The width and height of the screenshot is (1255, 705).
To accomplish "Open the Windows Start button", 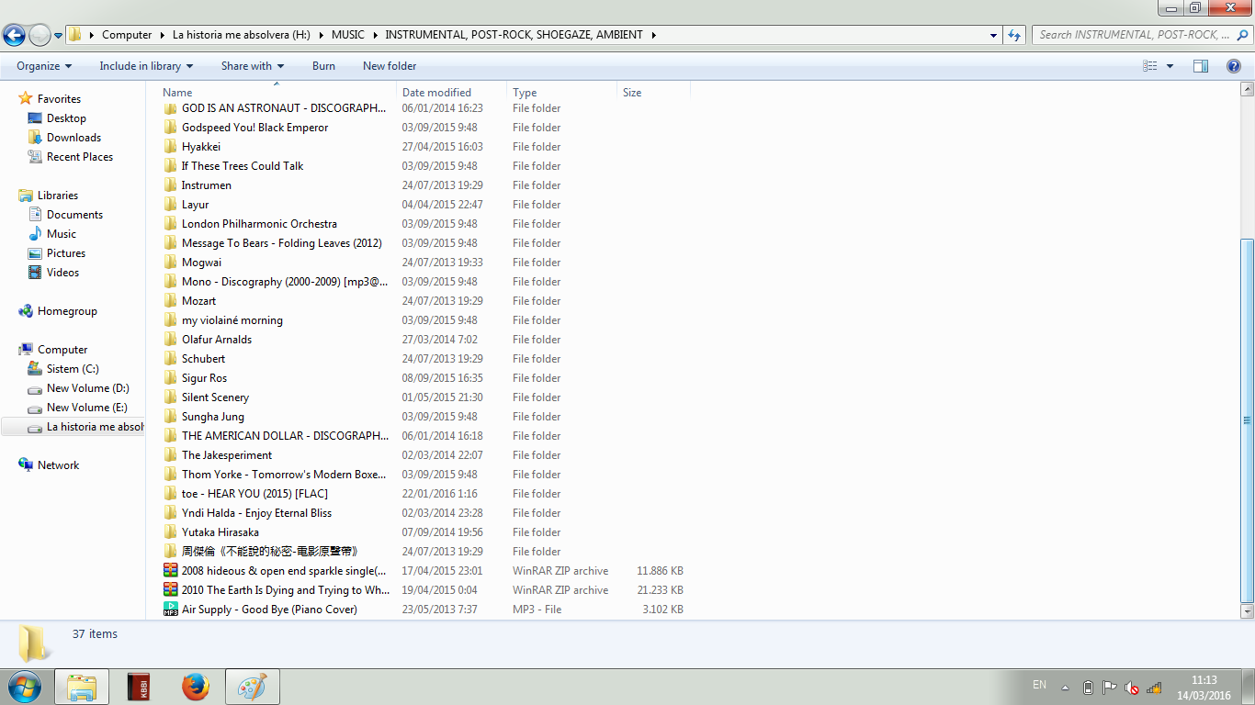I will point(23,687).
